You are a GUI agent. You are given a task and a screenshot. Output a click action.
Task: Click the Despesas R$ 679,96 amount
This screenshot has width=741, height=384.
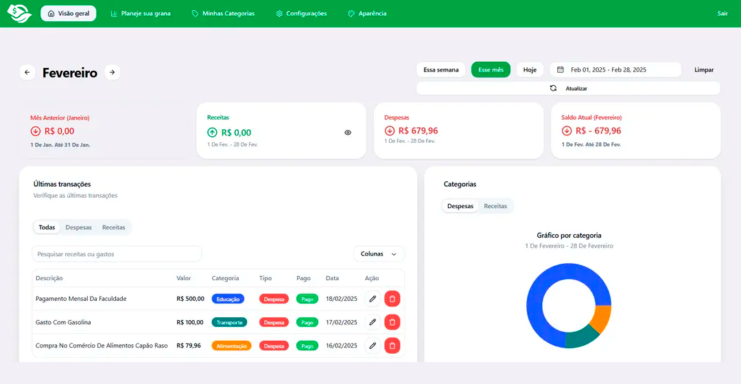[419, 131]
